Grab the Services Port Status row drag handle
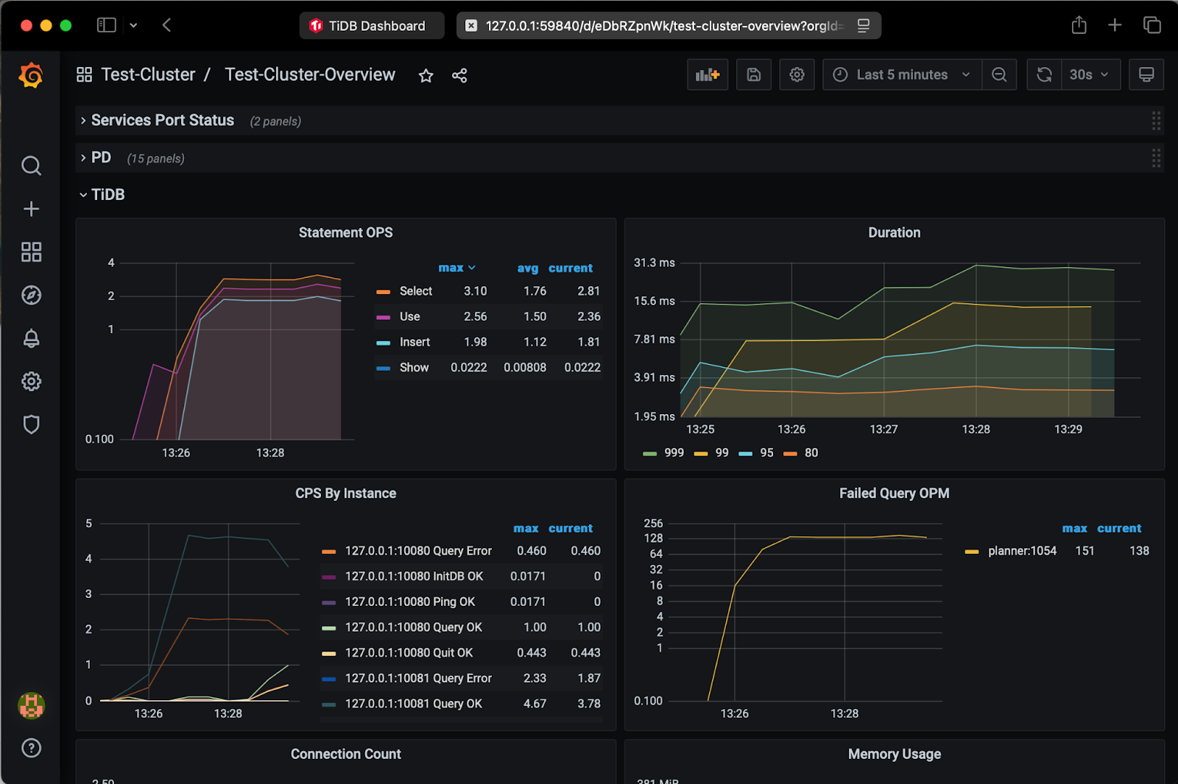This screenshot has width=1178, height=784. (1156, 121)
